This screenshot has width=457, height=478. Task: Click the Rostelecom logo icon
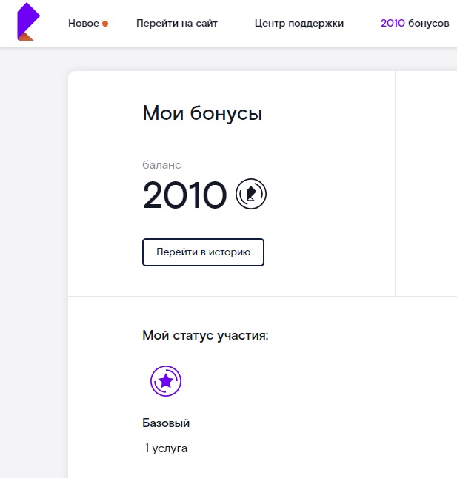tap(28, 21)
